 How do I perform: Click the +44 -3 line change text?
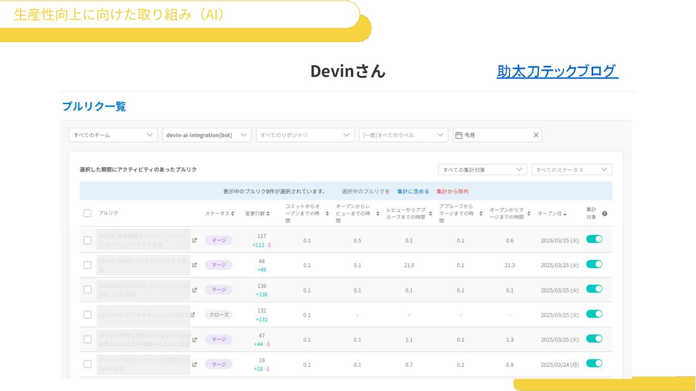[262, 344]
